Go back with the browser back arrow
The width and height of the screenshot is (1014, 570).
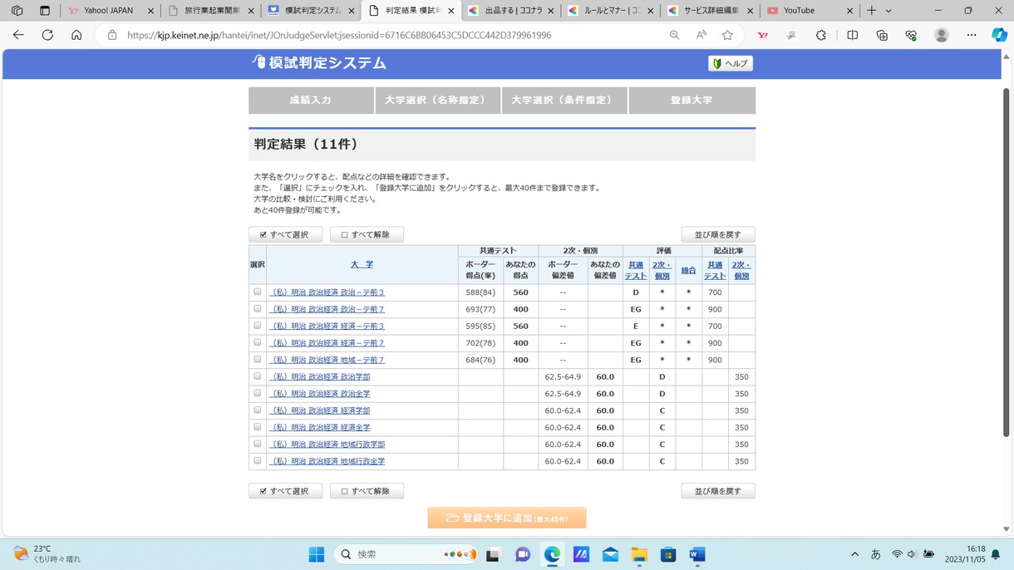click(18, 35)
